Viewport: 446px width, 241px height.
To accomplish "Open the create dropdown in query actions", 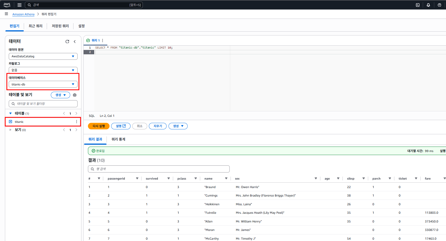I will pos(178,126).
